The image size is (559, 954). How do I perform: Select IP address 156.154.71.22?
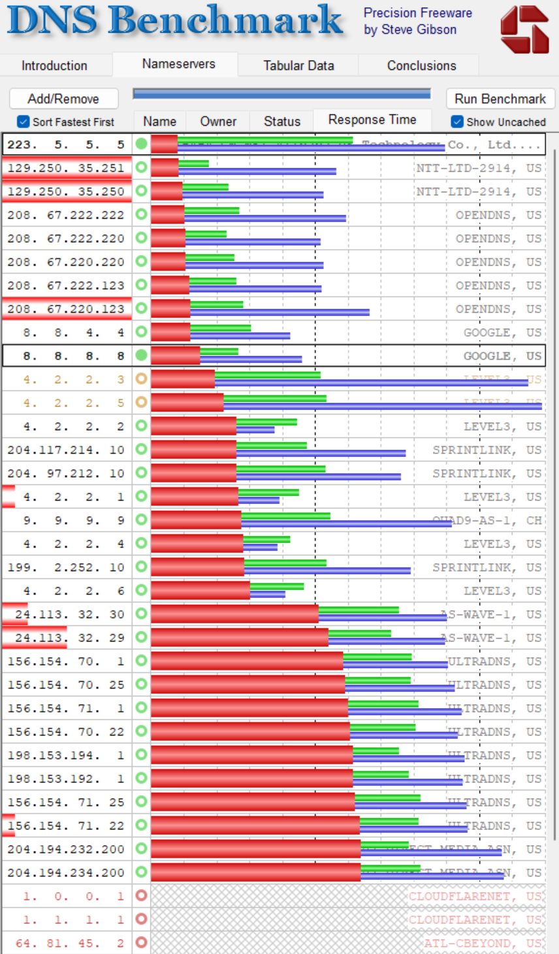pos(66,825)
